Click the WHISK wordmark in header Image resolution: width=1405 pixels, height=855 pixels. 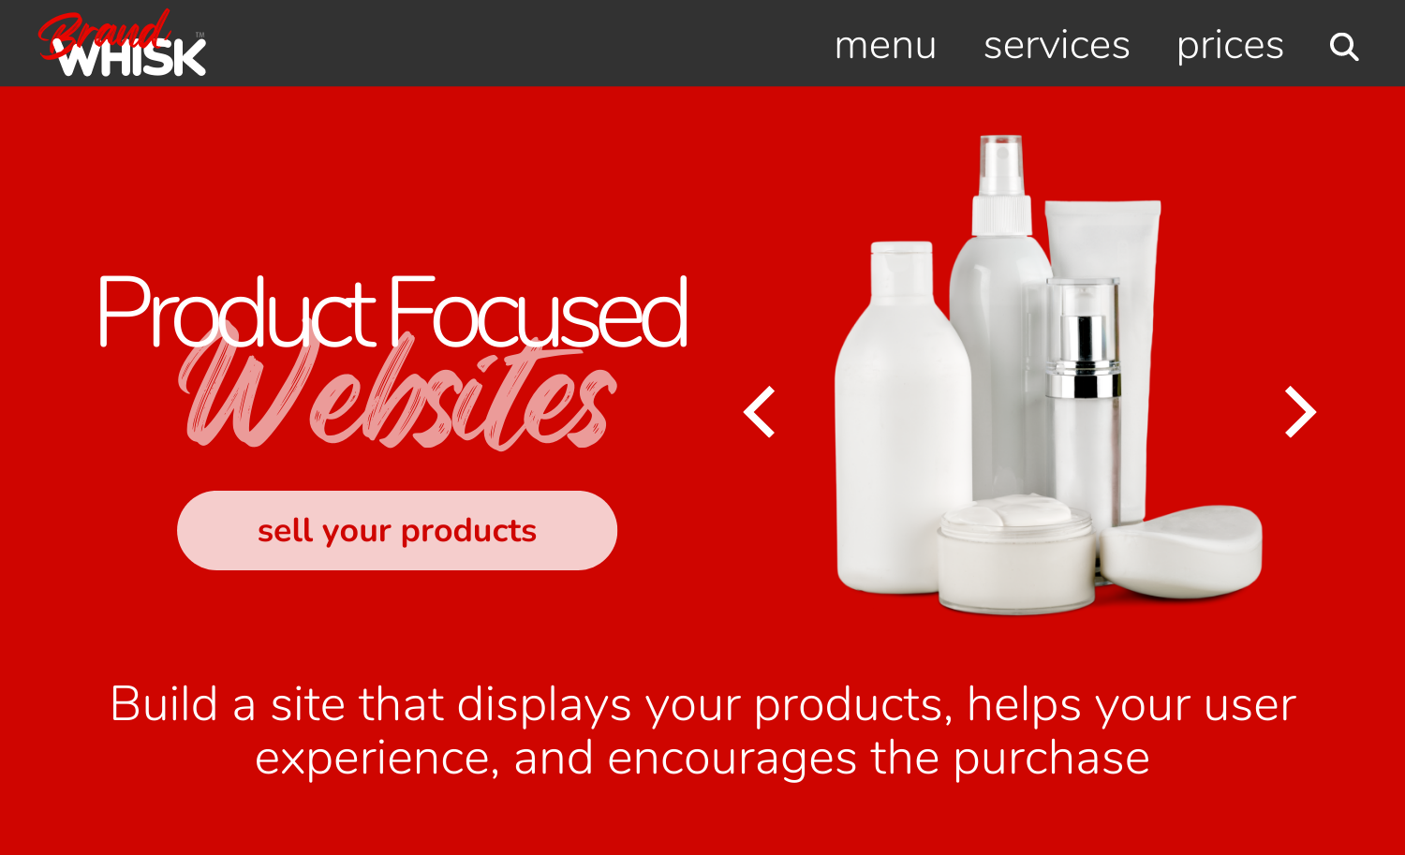[129, 58]
